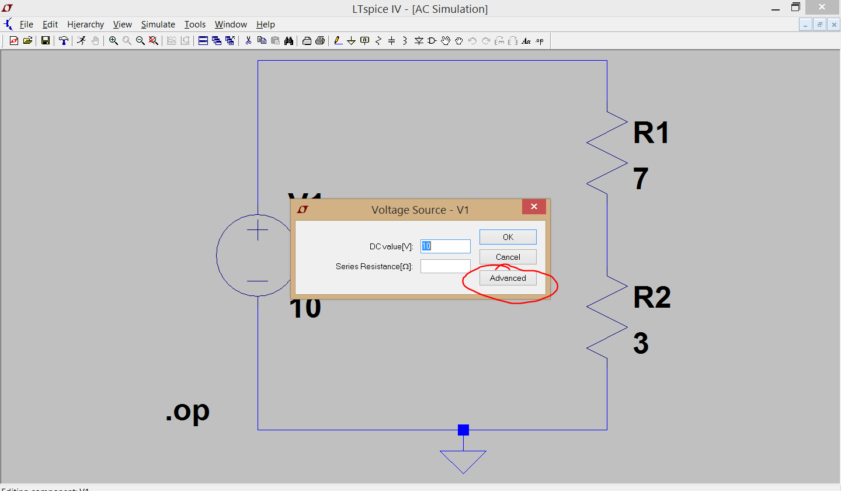841x491 pixels.
Task: Select the blue wire junction square
Action: [x=463, y=430]
